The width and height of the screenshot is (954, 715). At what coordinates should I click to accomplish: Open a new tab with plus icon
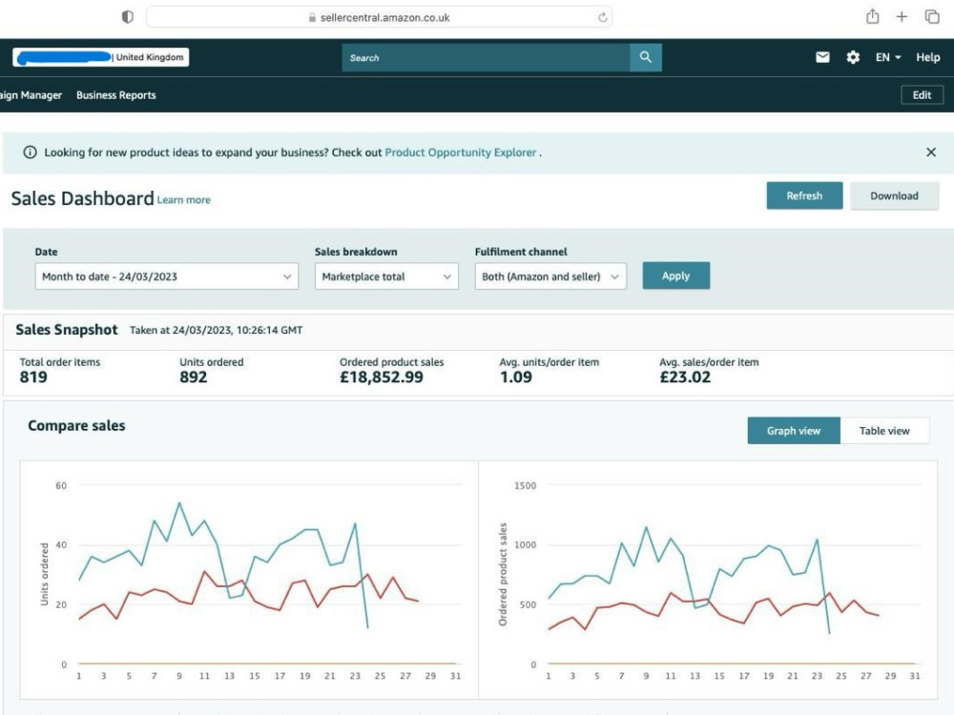(902, 16)
